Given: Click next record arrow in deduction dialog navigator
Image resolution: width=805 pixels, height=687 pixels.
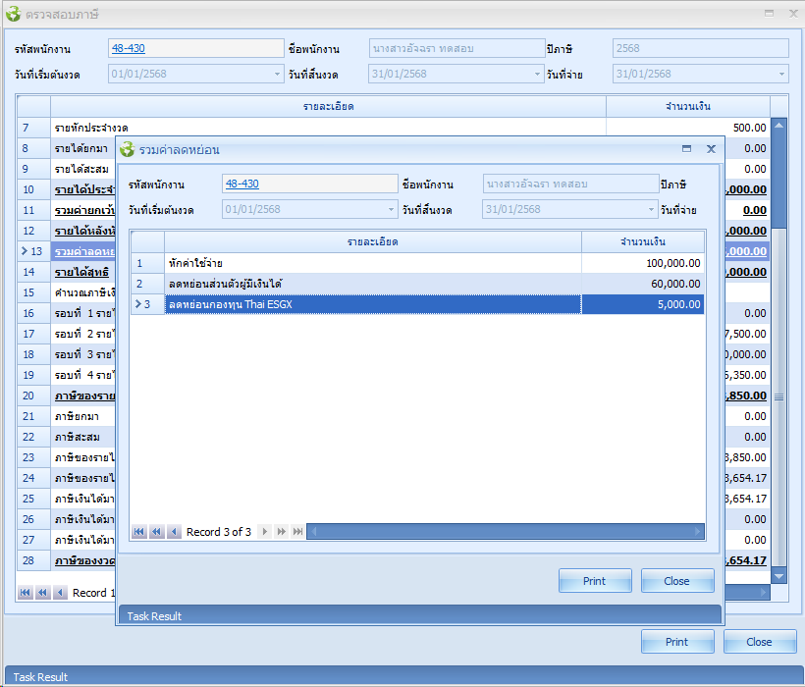Looking at the screenshot, I should [264, 532].
